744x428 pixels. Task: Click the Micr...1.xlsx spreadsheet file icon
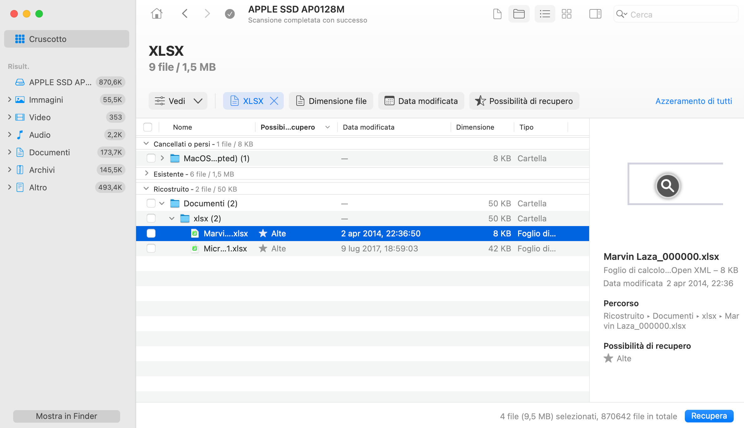click(195, 248)
